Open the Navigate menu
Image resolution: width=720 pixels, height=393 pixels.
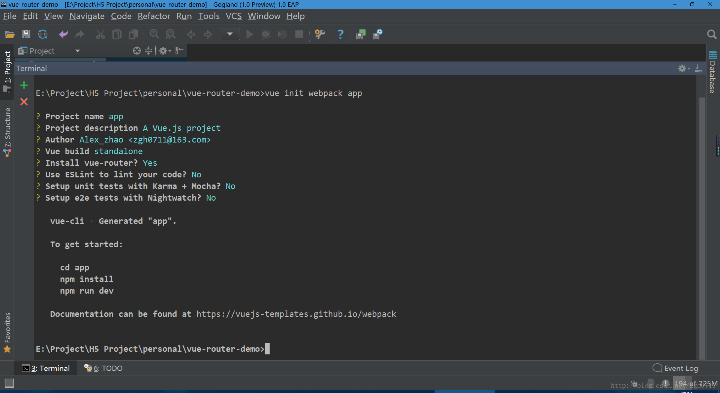point(87,16)
